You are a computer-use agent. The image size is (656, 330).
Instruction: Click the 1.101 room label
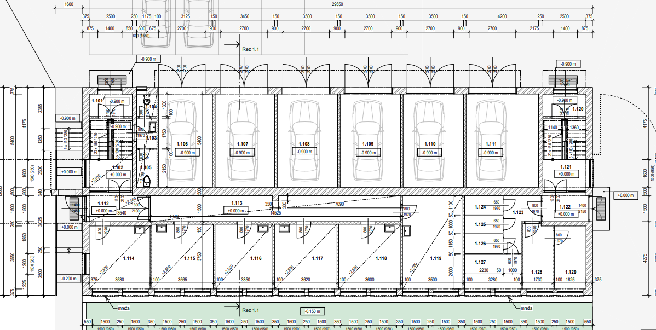click(96, 101)
